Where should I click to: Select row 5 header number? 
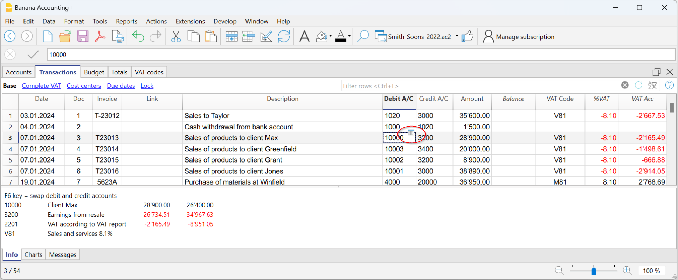pos(10,160)
